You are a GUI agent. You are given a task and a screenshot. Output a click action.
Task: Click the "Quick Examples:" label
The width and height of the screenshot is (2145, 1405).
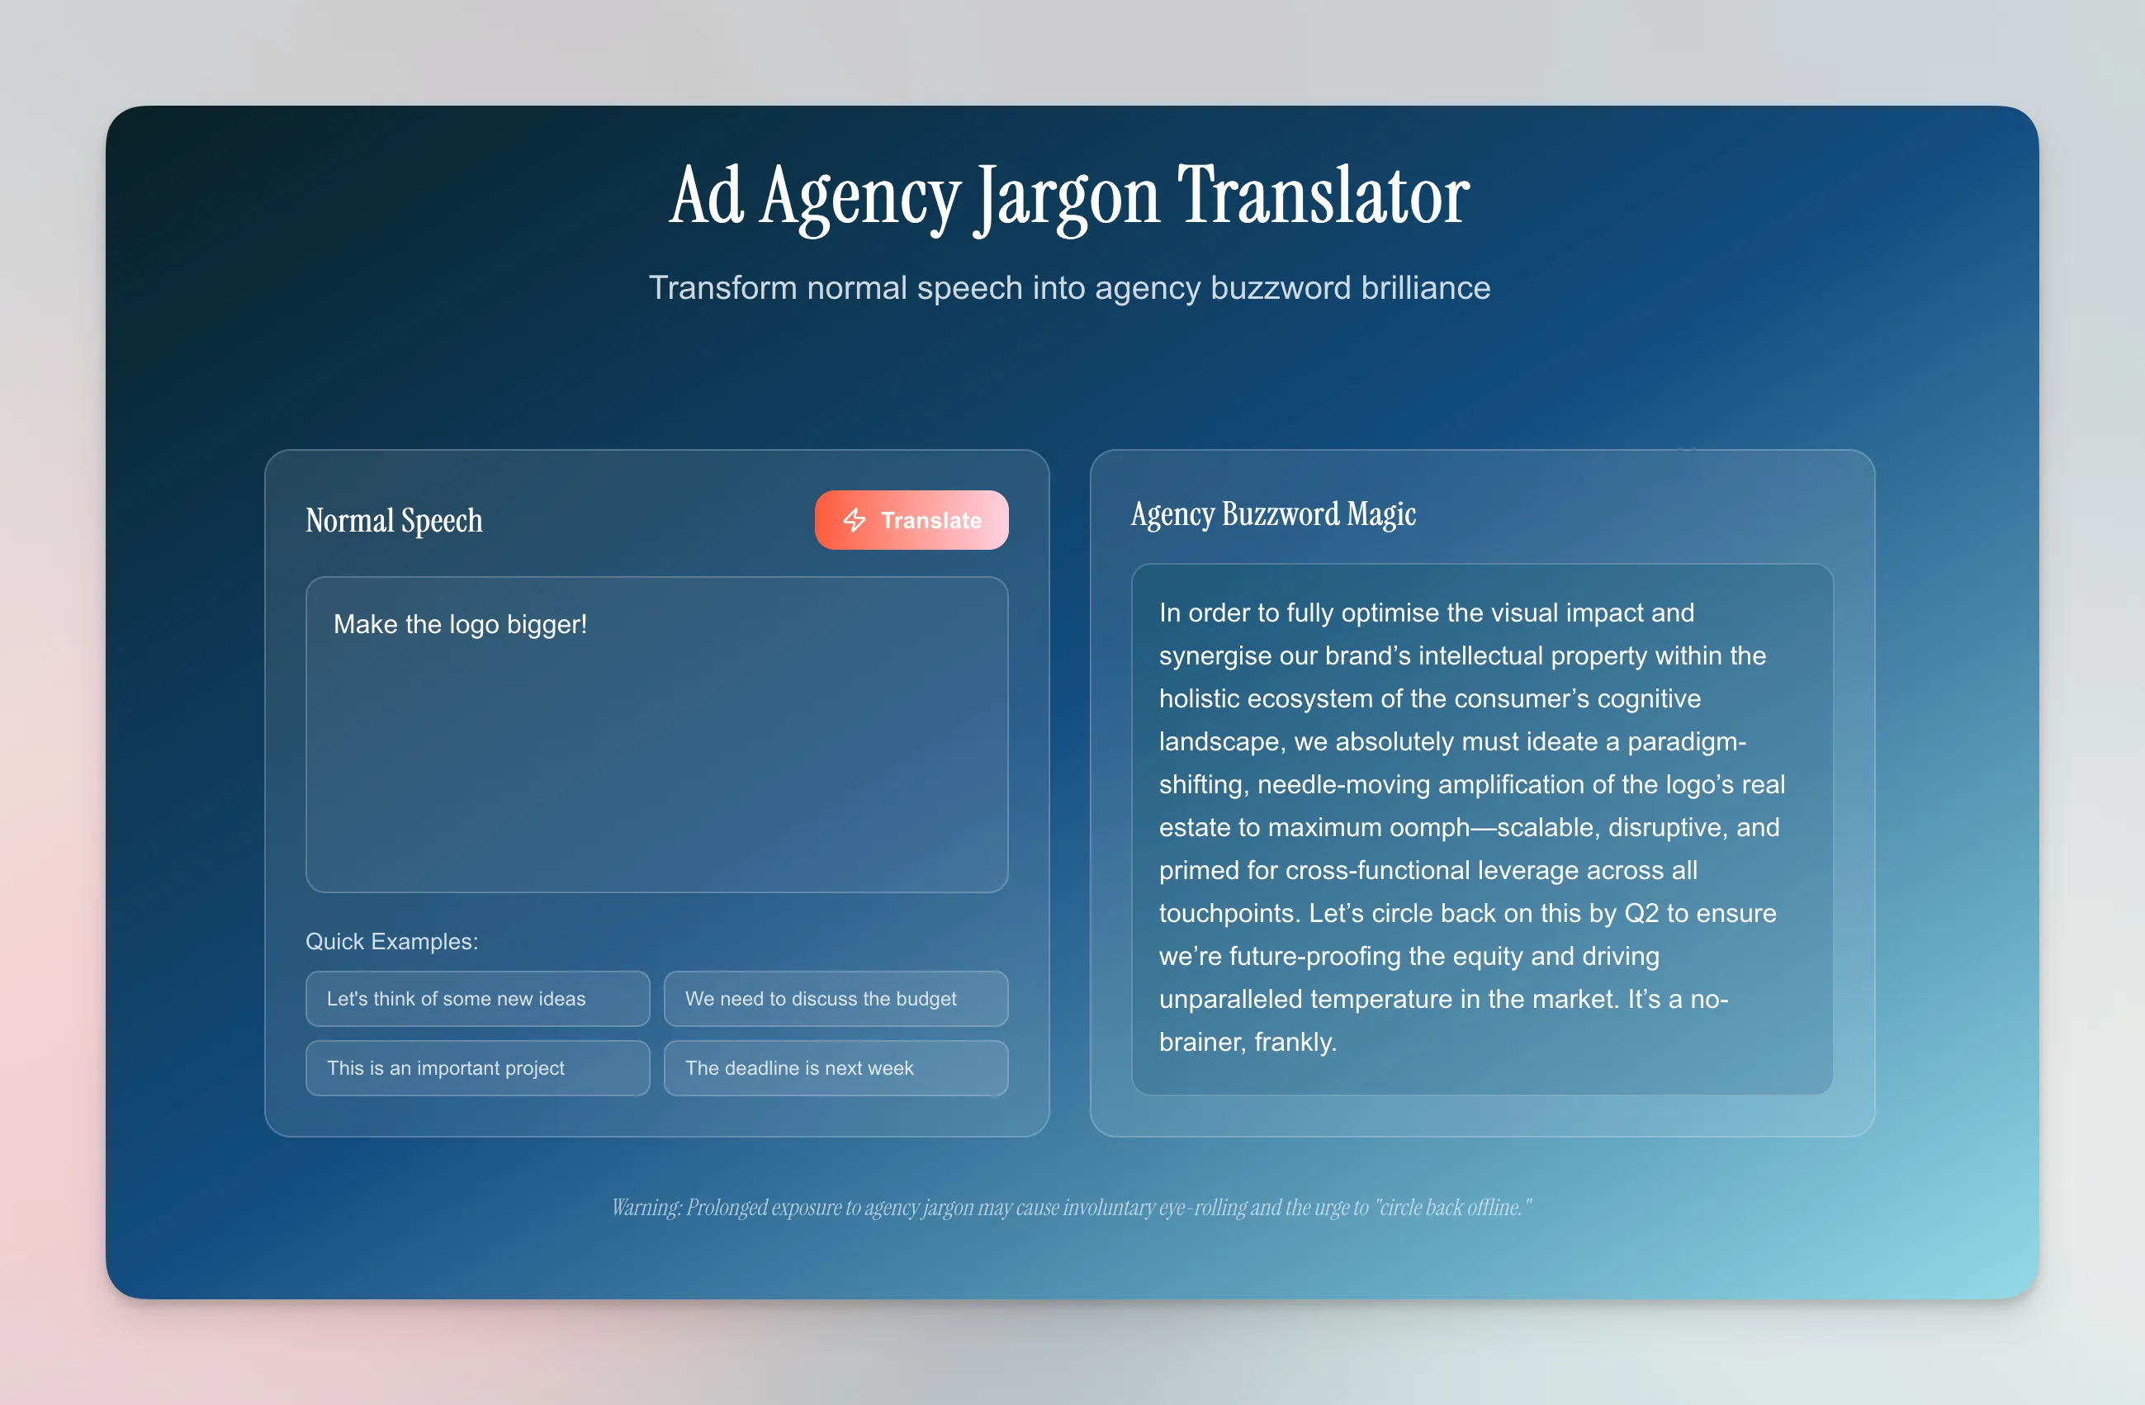[392, 941]
